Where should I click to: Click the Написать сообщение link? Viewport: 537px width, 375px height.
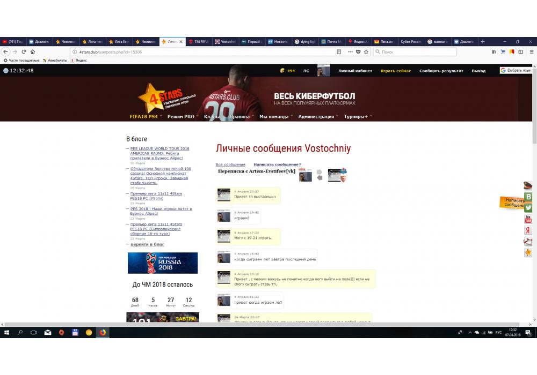[x=276, y=164]
